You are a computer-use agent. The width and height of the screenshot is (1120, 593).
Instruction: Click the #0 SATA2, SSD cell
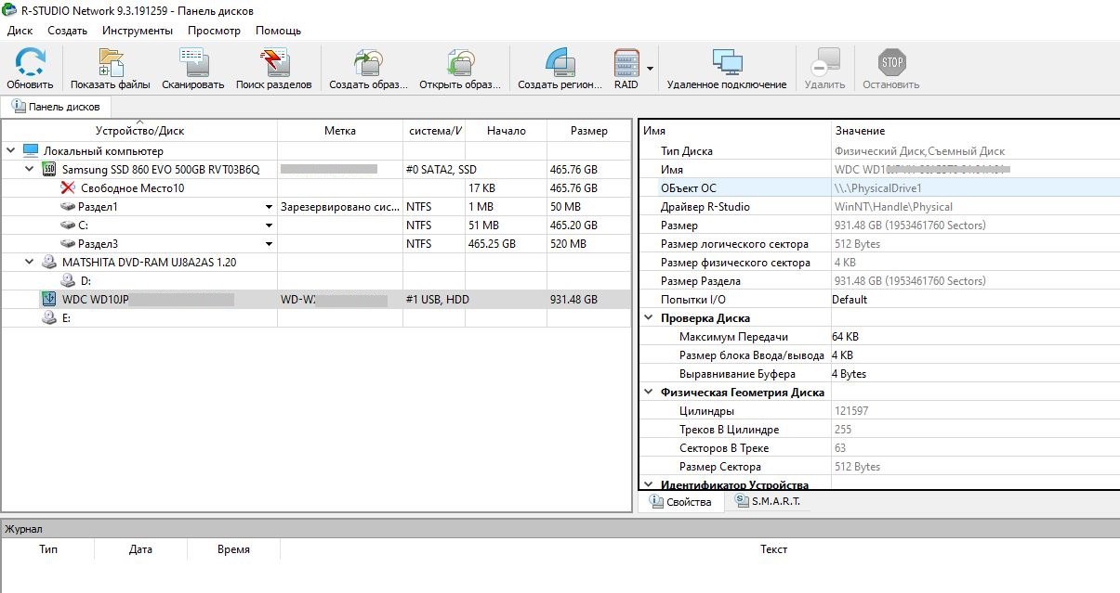tap(441, 170)
